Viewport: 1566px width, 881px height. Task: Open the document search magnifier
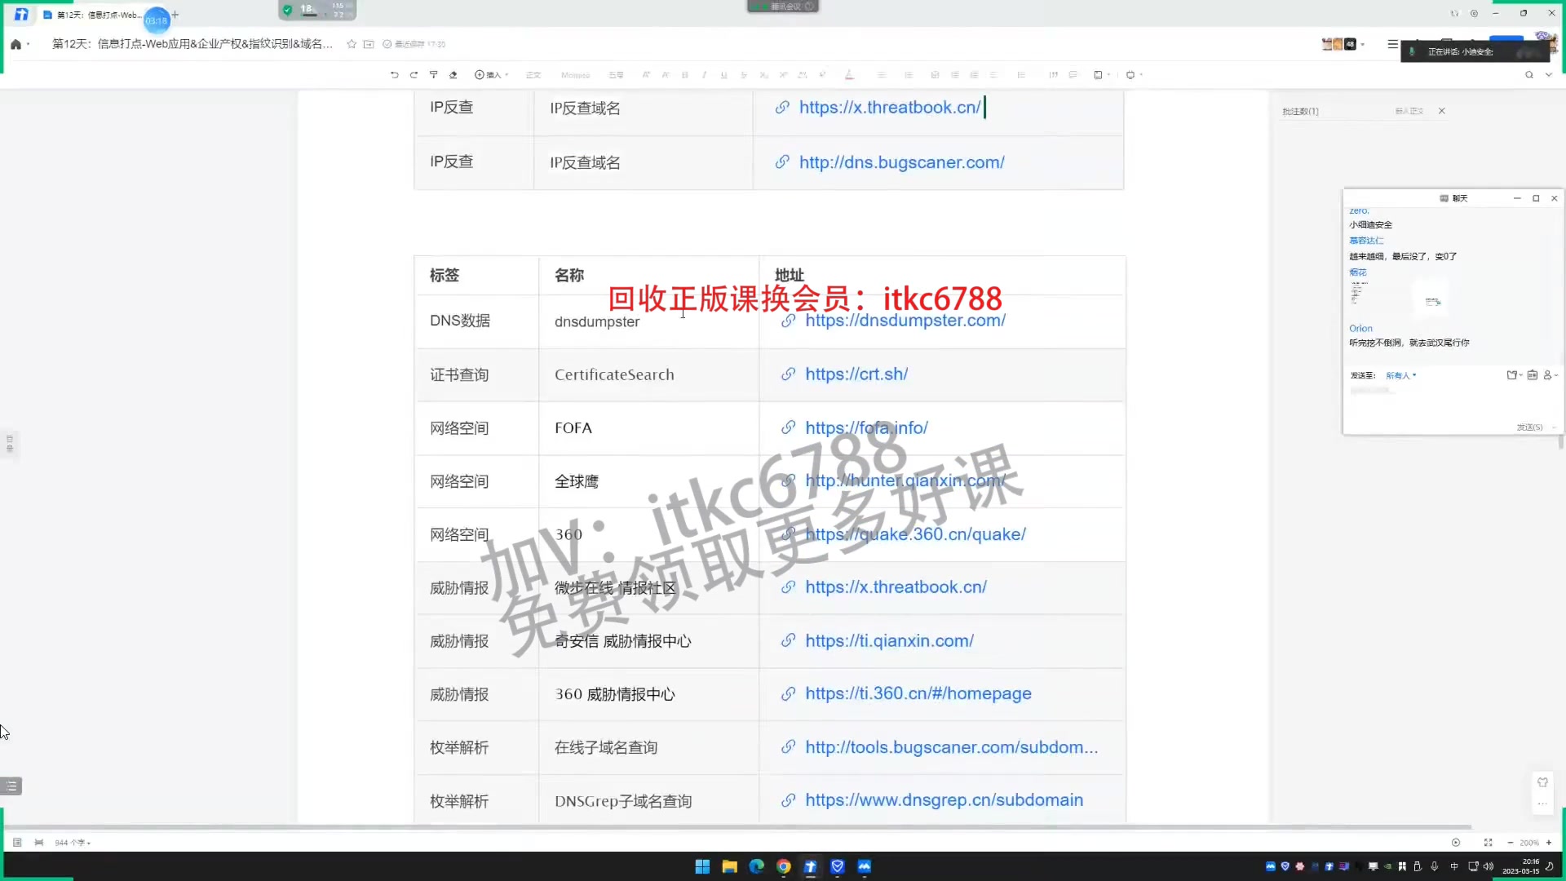tap(1529, 74)
